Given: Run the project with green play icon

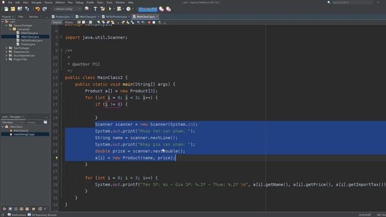Looking at the screenshot, I should [x=110, y=9].
